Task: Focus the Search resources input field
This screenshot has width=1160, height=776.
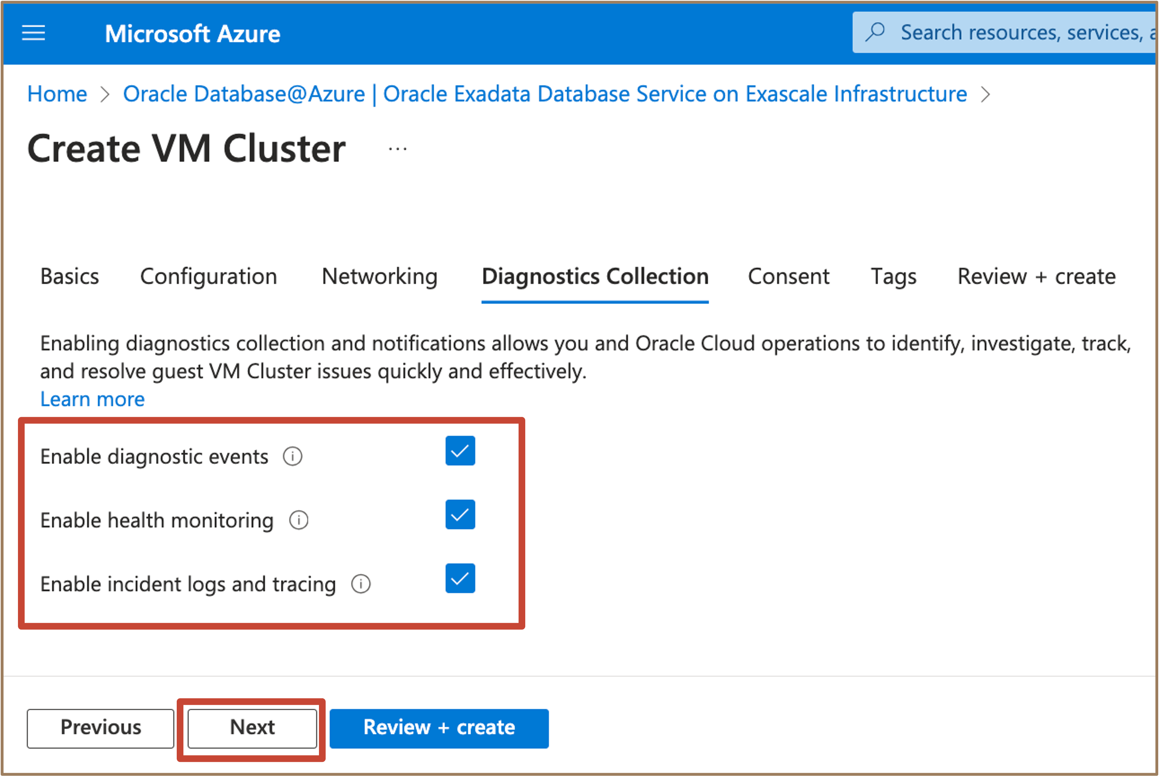Action: click(1005, 32)
